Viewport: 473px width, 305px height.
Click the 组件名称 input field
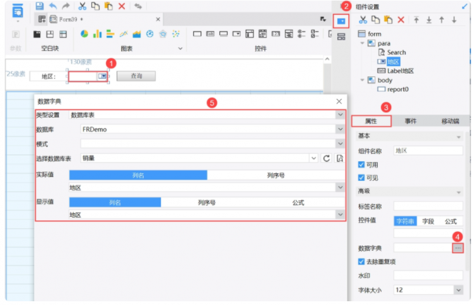(428, 151)
